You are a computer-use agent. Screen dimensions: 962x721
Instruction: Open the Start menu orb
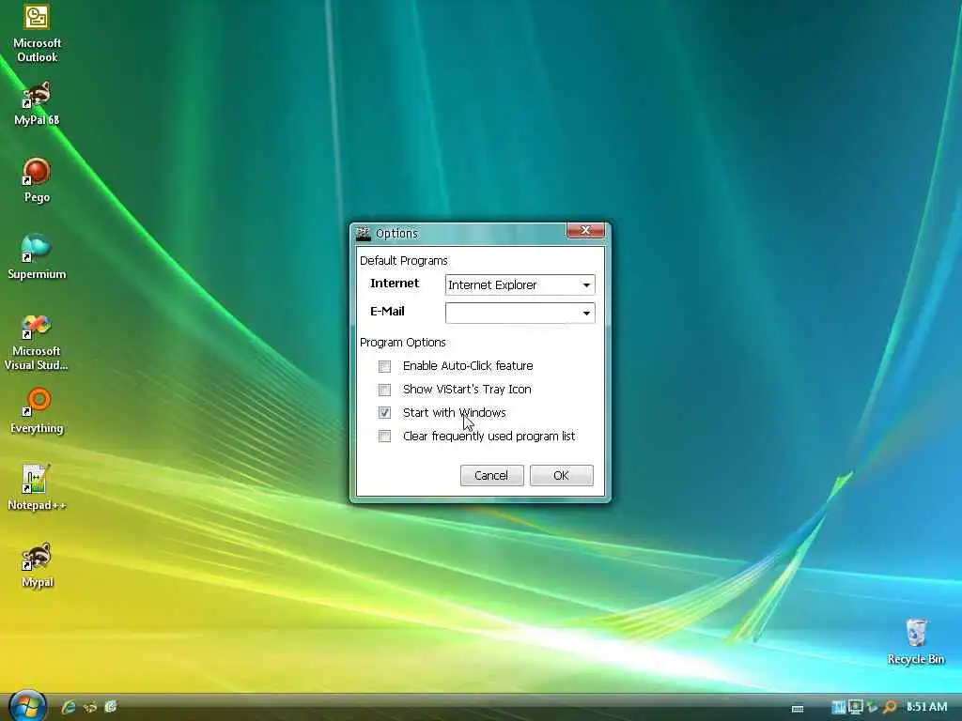27,706
